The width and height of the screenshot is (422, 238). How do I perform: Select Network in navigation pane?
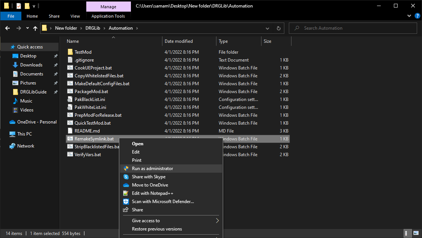pyautogui.click(x=26, y=146)
